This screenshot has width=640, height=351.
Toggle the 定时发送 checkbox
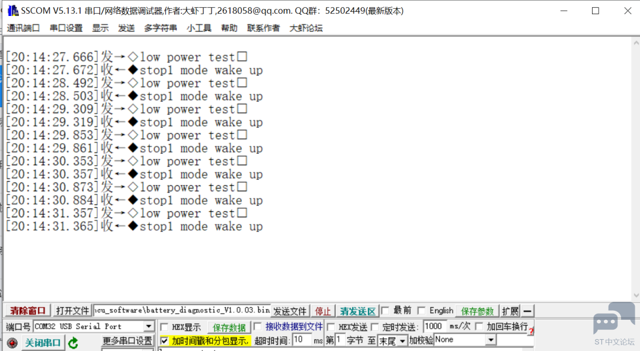click(x=375, y=327)
